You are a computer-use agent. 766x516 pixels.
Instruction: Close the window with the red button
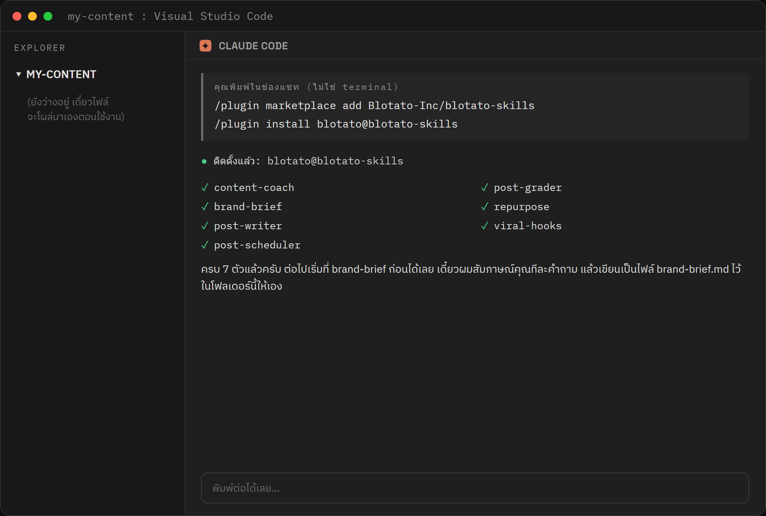click(x=17, y=16)
